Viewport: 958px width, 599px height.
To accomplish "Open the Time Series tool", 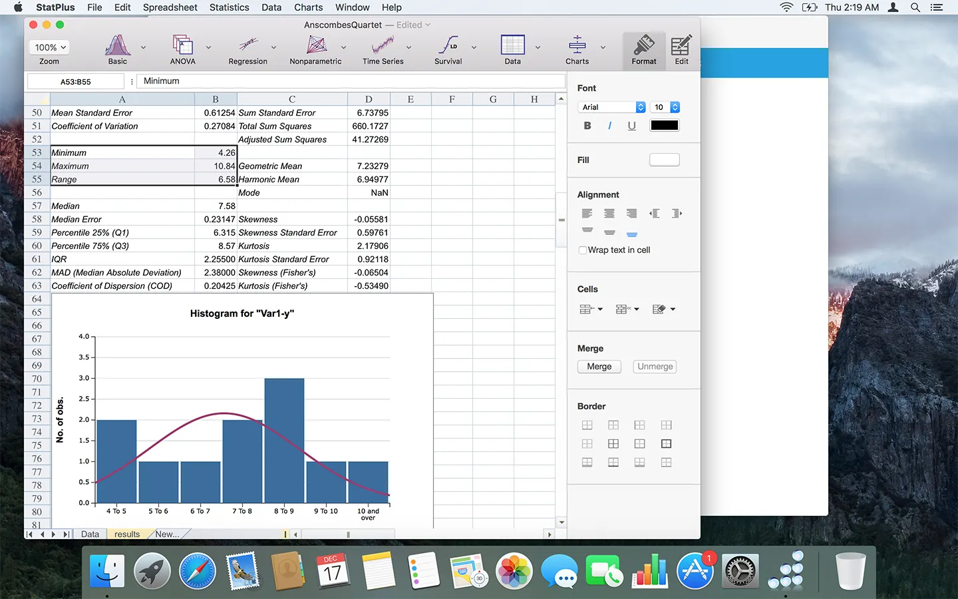I will (383, 46).
